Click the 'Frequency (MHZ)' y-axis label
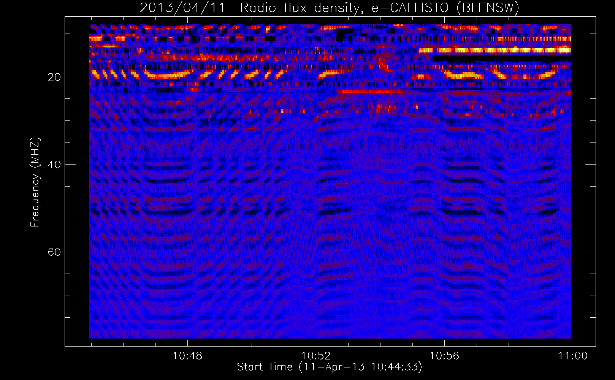This screenshot has height=380, width=615. coord(35,182)
